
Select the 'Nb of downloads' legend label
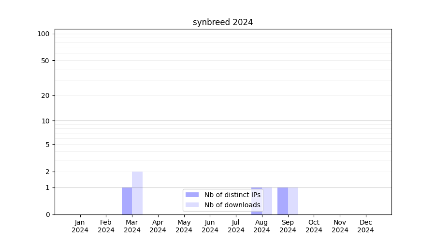[x=232, y=205]
